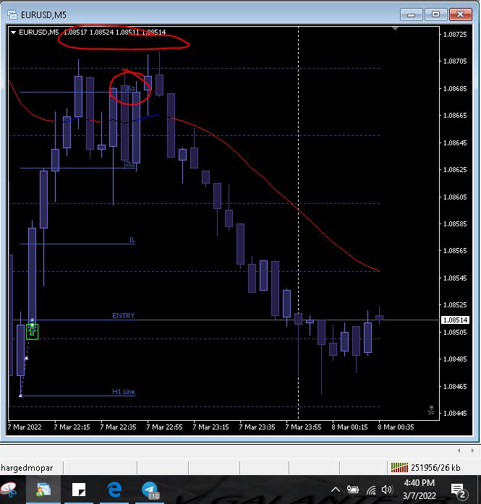
Task: Select the green buy arrow trade marker
Action: point(32,331)
